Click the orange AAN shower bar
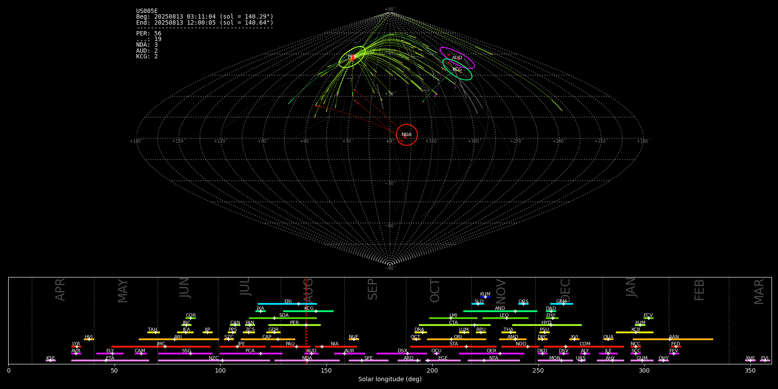 coord(673,339)
